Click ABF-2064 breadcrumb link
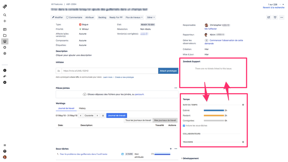Viewport: 288px width, 162px height. pos(71,4)
